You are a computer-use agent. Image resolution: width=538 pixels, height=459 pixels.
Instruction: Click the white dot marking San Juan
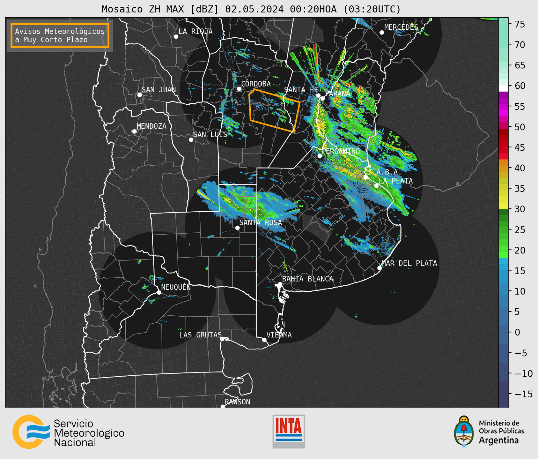tap(139, 95)
